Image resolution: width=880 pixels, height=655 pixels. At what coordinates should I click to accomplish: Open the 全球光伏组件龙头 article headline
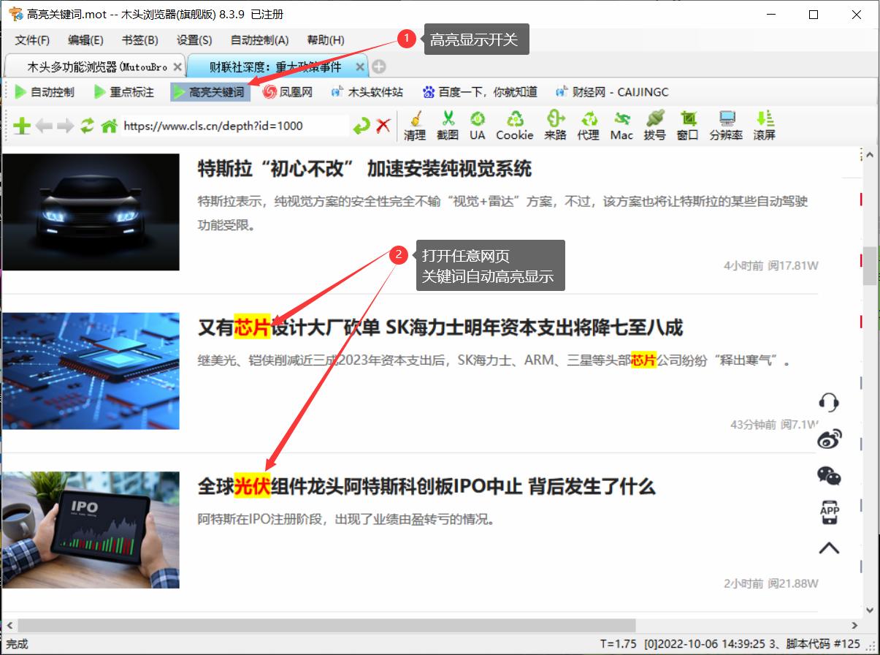point(426,486)
